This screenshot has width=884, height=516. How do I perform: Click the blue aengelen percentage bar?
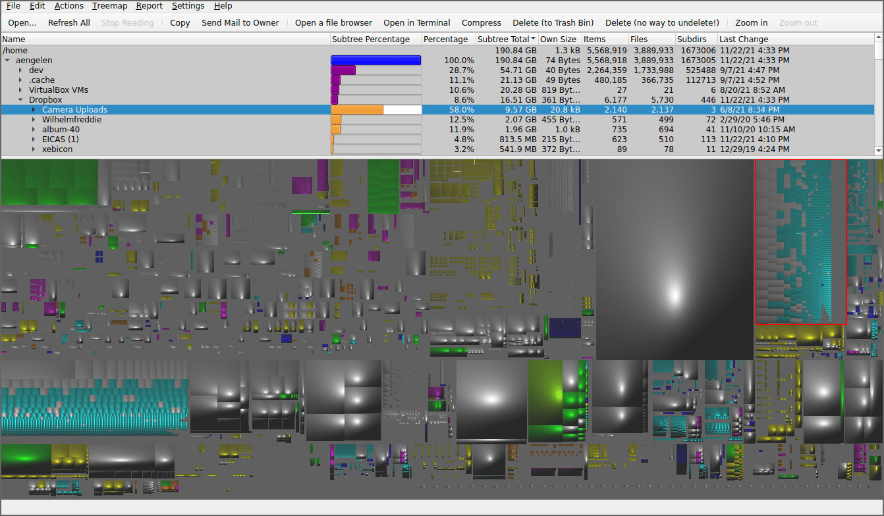375,61
